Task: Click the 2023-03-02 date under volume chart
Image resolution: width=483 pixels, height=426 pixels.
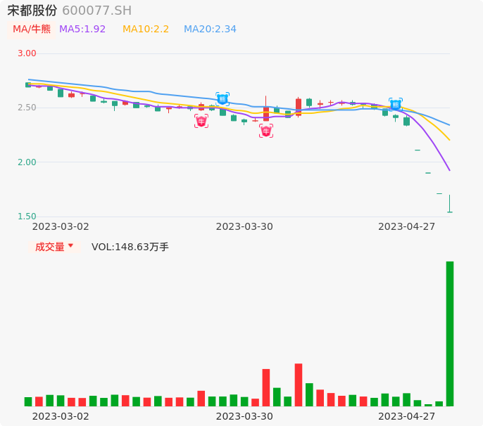Action: point(61,416)
